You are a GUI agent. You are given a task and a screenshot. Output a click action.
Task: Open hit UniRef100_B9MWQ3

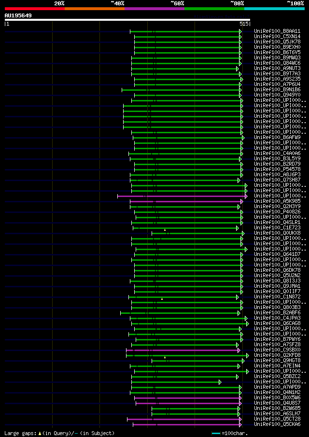point(277,58)
